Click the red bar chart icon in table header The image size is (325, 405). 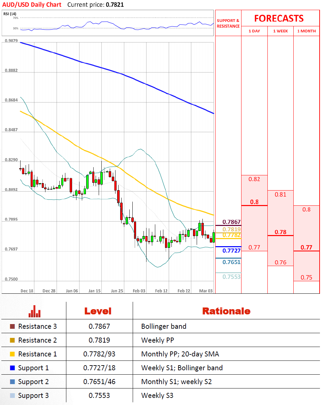[34, 311]
